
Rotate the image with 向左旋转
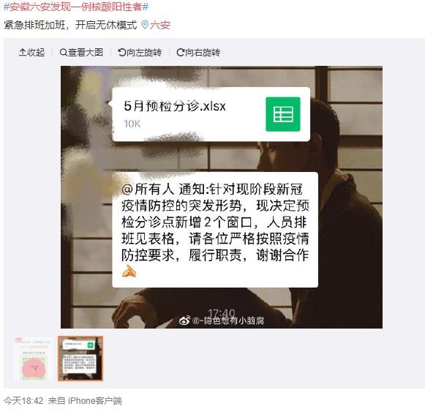click(x=140, y=52)
